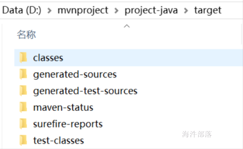Expand chevron after Data (D:) breadcrumb
243x149 pixels.
coord(49,11)
